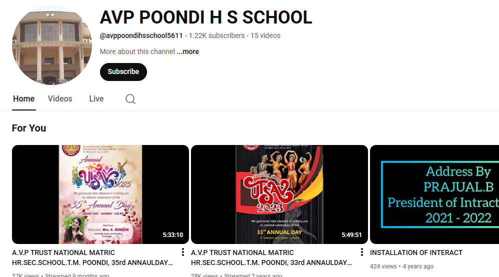Open three-dot menu for 33rd Annual Day video
Viewport: 499px width, 277px height.
362,252
